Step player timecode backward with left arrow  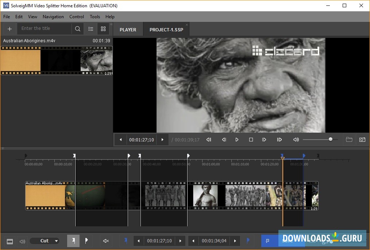coord(120,140)
